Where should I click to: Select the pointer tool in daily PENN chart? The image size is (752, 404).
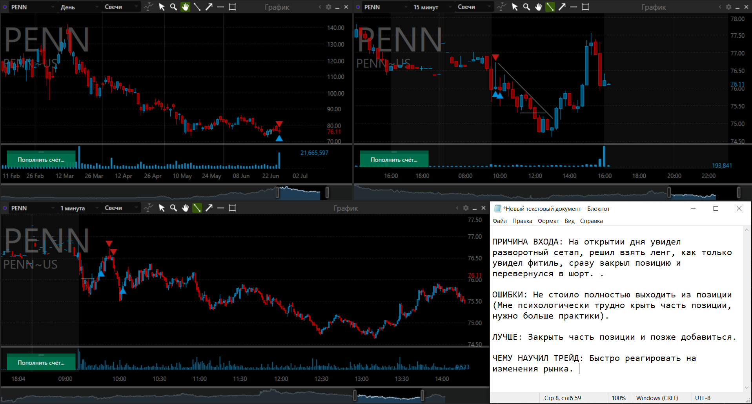coord(162,7)
